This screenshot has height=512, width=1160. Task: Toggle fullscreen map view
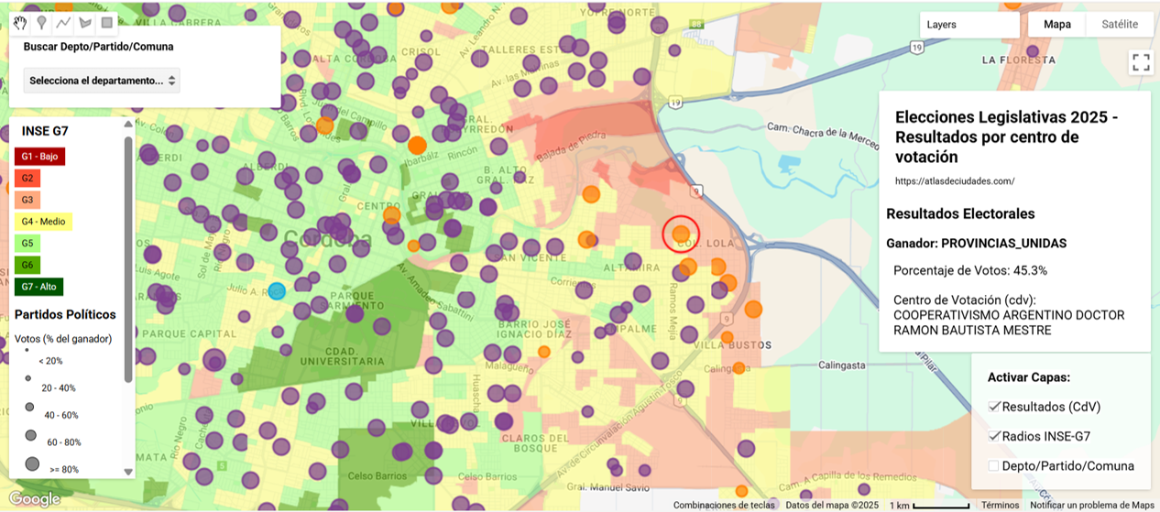point(1141,62)
